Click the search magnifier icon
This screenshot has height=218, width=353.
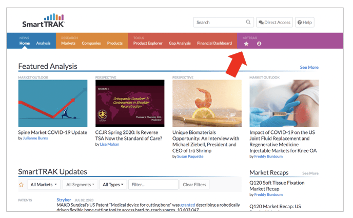pyautogui.click(x=248, y=22)
